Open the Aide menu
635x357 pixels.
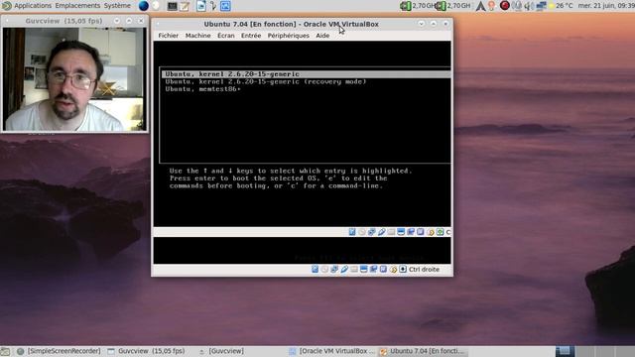pyautogui.click(x=322, y=36)
